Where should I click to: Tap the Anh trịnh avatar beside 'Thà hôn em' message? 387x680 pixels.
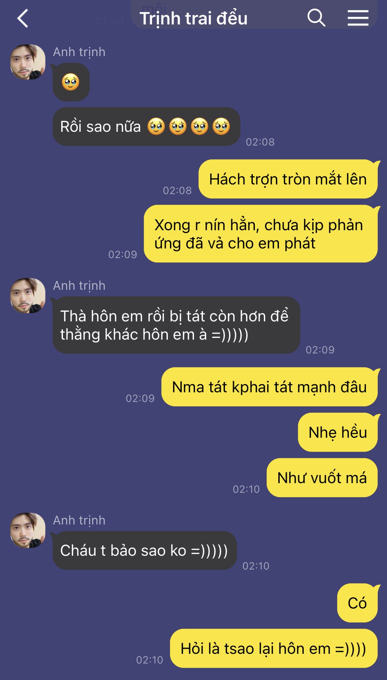(28, 295)
